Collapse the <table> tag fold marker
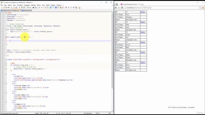 tap(6, 59)
